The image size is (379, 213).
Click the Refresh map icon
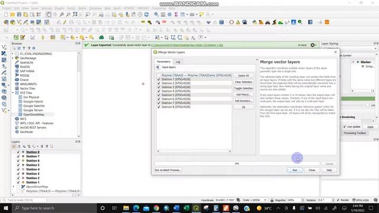click(x=146, y=14)
